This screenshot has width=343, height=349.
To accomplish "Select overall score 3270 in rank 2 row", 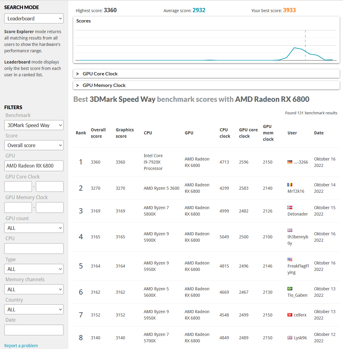I will coord(95,188).
